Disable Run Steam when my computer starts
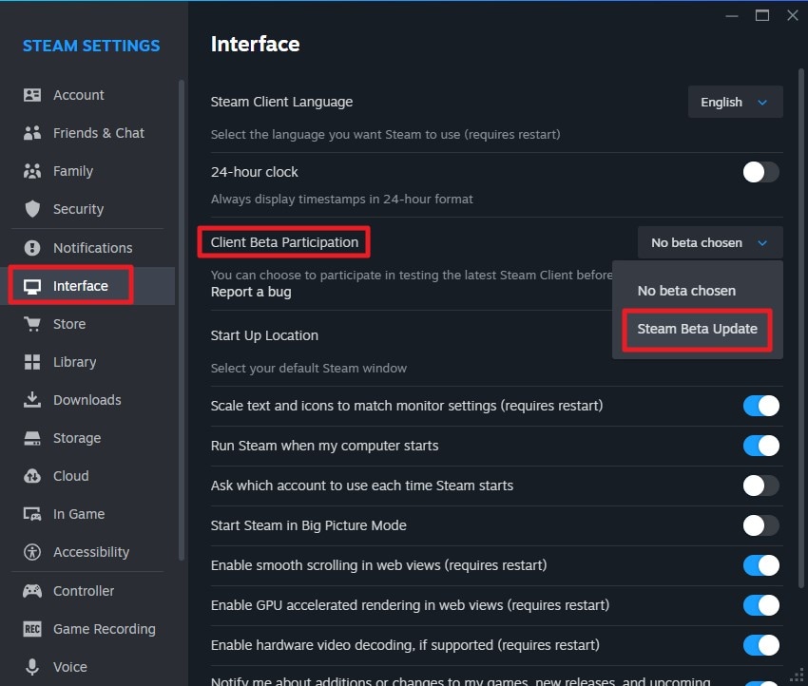808x686 pixels. [x=761, y=446]
